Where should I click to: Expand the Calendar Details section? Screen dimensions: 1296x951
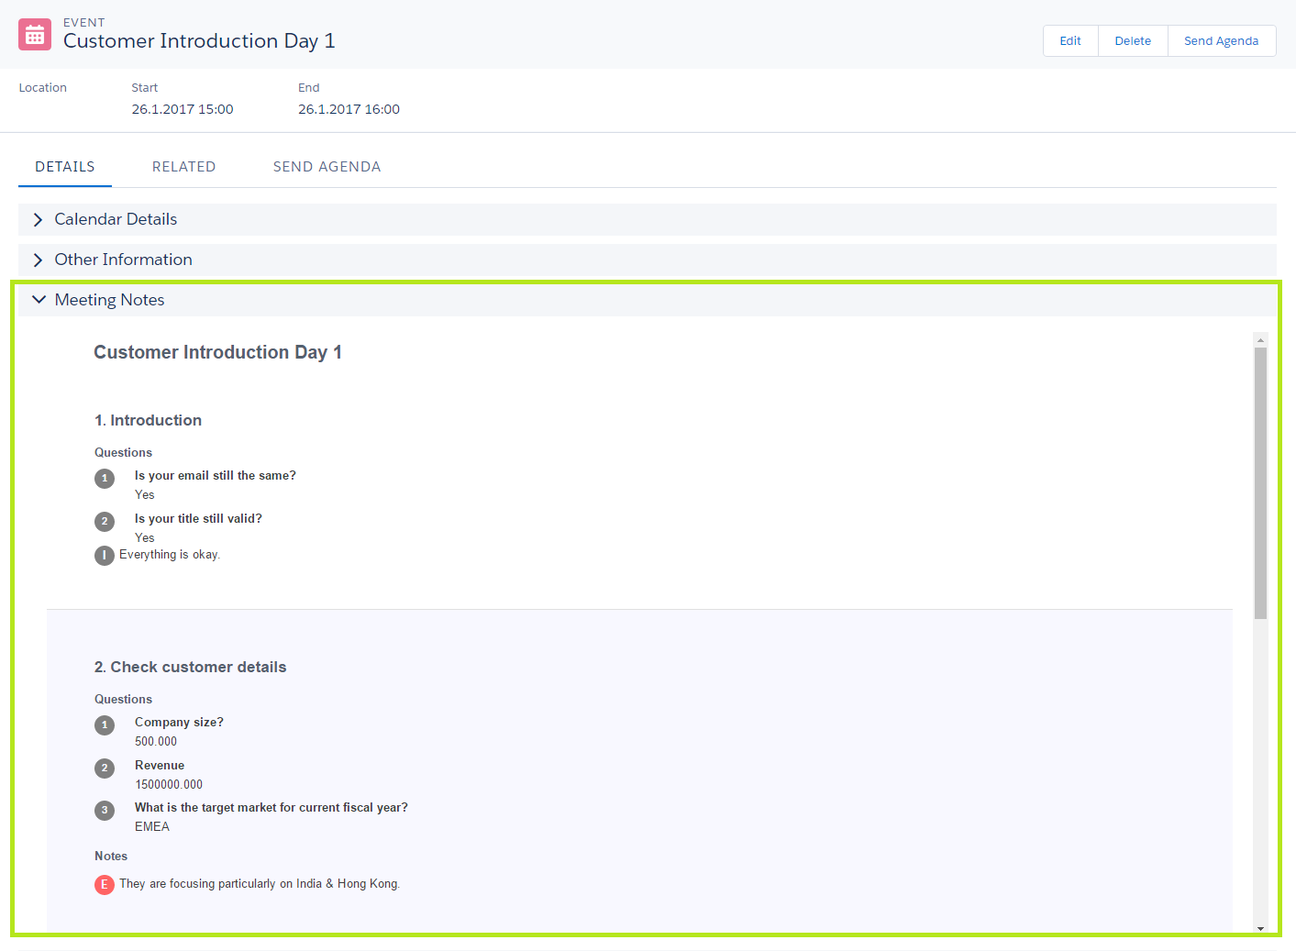coord(648,219)
